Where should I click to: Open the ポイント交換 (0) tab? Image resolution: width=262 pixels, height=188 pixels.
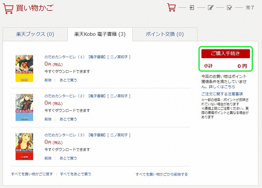click(x=165, y=34)
